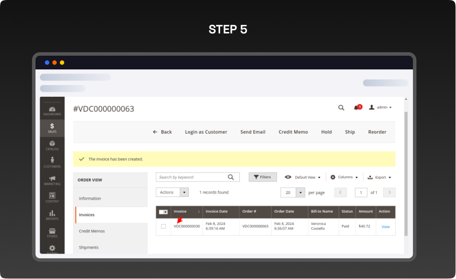This screenshot has width=456, height=279.
Task: Open the Stores sidebar icon
Action: 52,232
